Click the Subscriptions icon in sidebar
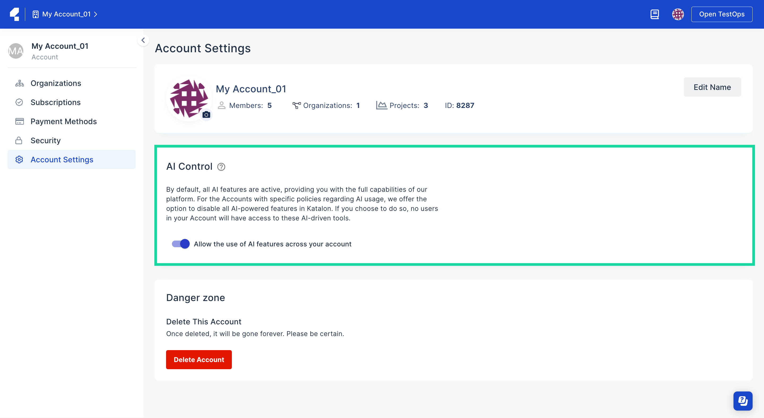The width and height of the screenshot is (764, 418). (19, 102)
